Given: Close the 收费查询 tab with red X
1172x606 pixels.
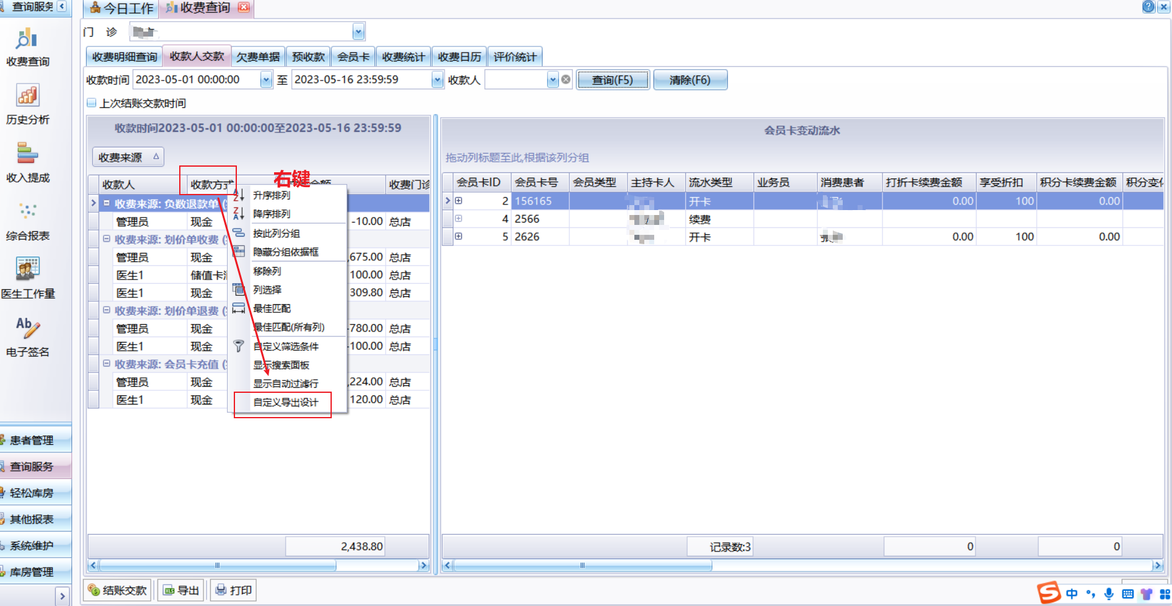Looking at the screenshot, I should point(244,7).
